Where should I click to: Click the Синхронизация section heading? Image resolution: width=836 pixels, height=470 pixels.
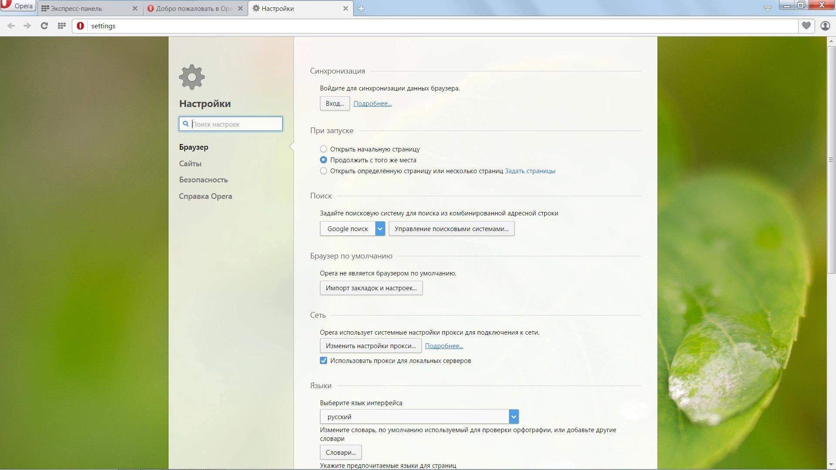coord(337,71)
